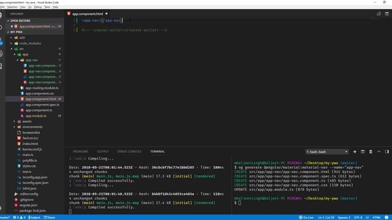Open app.module.ts in explorer
This screenshot has width=392, height=220.
pos(36,116)
